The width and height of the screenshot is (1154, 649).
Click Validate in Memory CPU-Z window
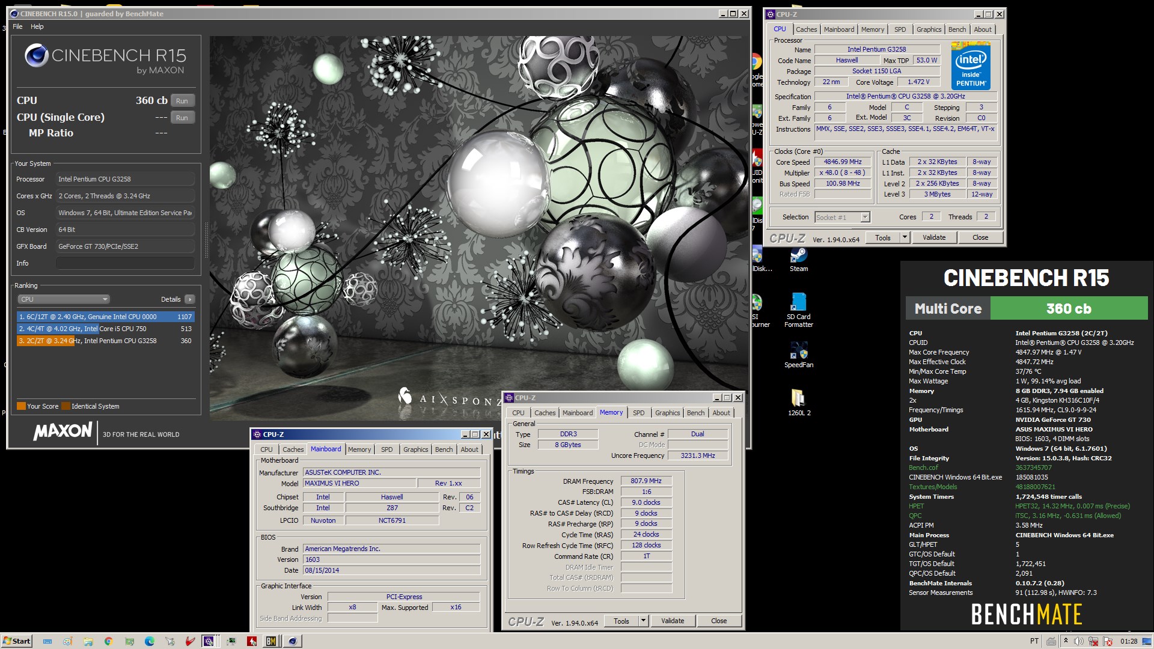(672, 621)
